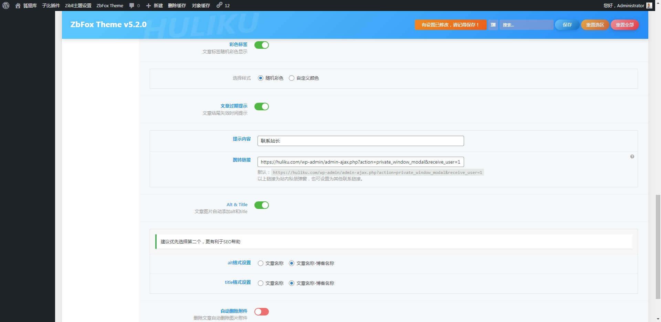
Task: Click the 跳转链接 URL input field
Action: click(x=360, y=162)
